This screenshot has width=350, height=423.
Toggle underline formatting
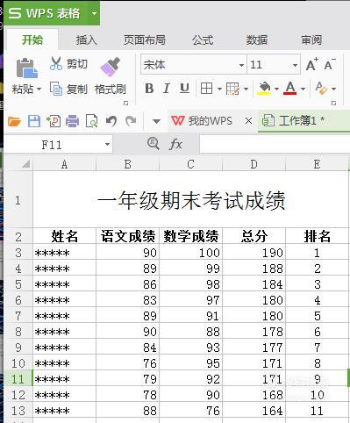pyautogui.click(x=184, y=89)
